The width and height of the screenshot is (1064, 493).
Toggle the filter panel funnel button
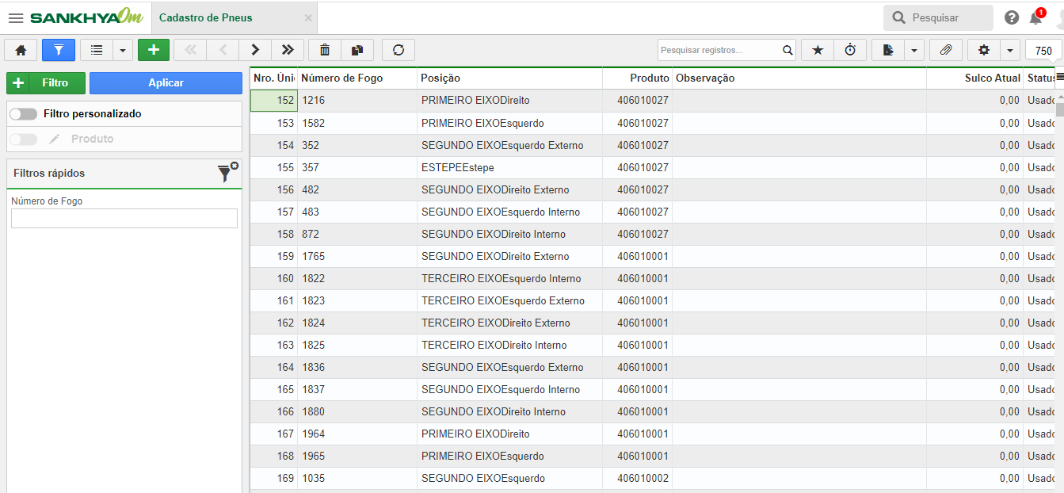point(59,50)
